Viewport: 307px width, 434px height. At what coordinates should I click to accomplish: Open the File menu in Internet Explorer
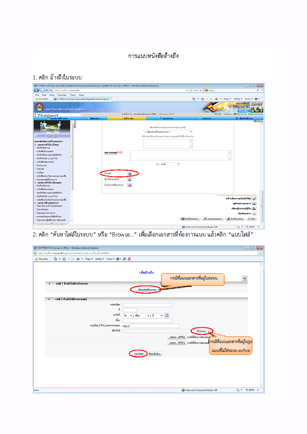[37, 95]
